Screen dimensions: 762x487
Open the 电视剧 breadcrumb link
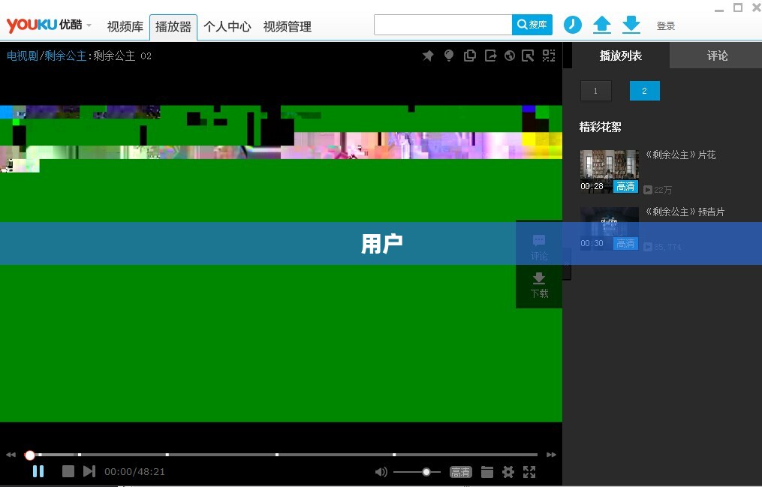pyautogui.click(x=23, y=56)
